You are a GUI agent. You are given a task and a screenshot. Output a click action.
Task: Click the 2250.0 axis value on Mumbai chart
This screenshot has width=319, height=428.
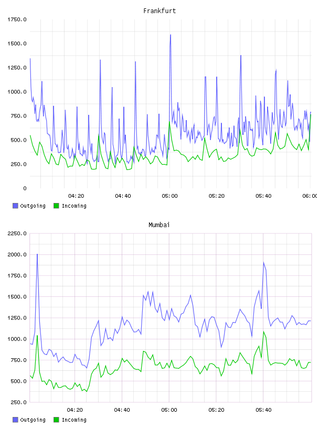(x=17, y=233)
